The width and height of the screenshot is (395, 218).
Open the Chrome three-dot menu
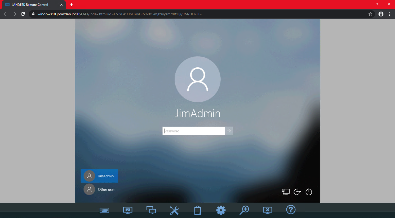click(x=389, y=14)
